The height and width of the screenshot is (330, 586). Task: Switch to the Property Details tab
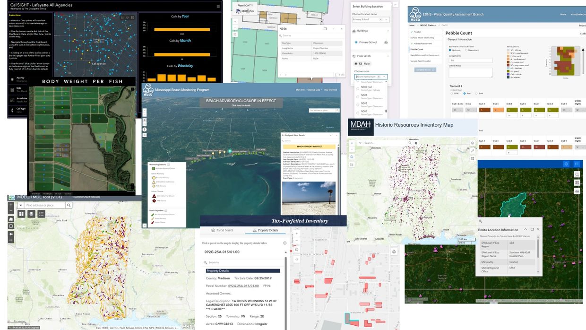[x=266, y=230]
